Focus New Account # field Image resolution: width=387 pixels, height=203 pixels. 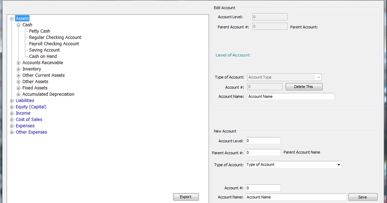[x=263, y=188]
